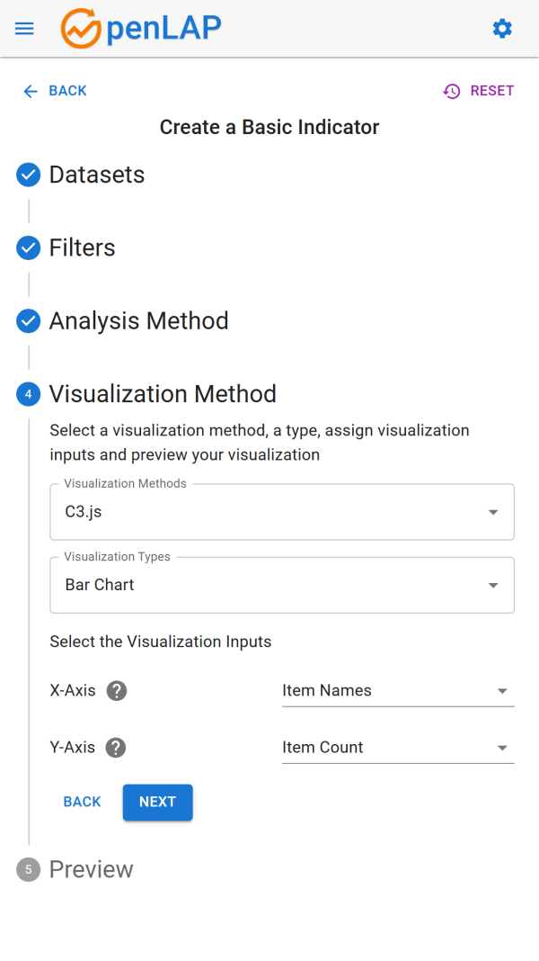Screen dimensions: 539x961
Task: Click the OpenLAP logo
Action: [x=140, y=29]
